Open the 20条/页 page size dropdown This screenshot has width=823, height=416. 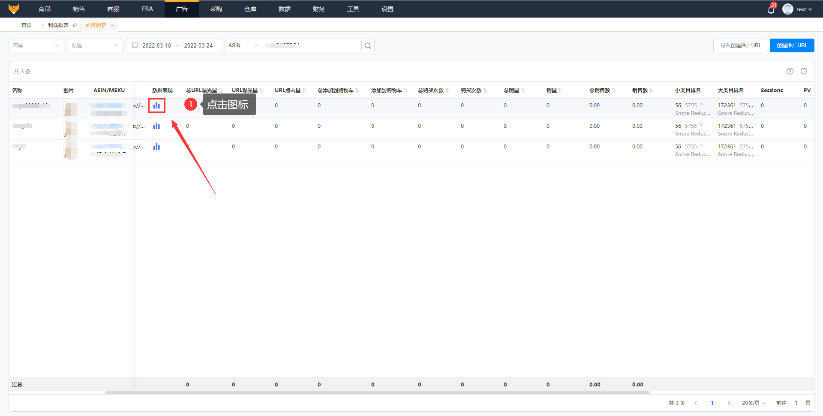[x=754, y=403]
